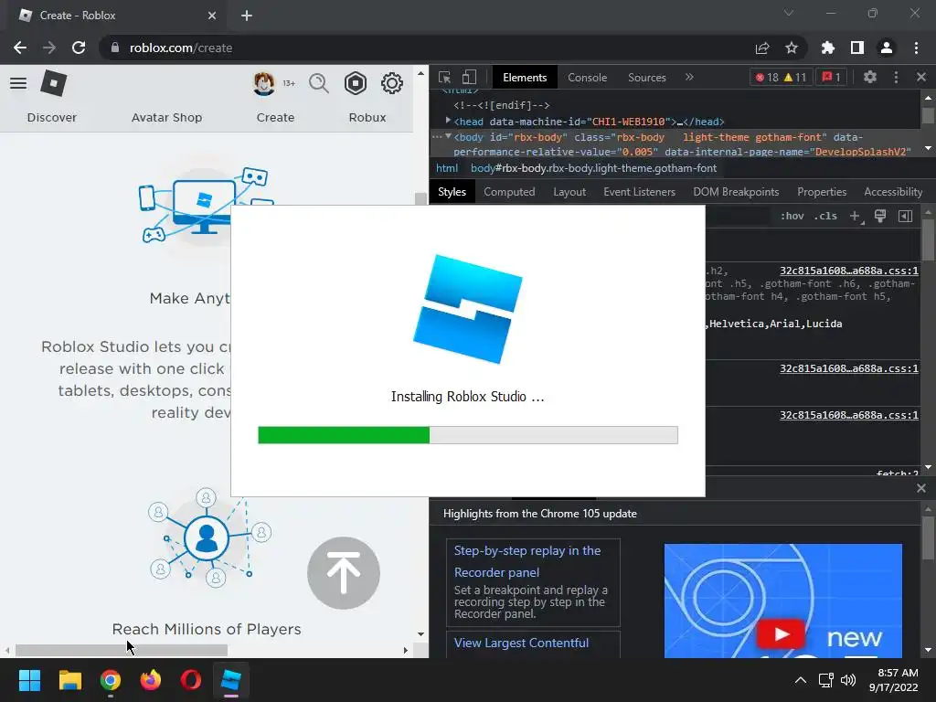Toggle DevTools device toolbar icon
The image size is (936, 702).
point(469,77)
